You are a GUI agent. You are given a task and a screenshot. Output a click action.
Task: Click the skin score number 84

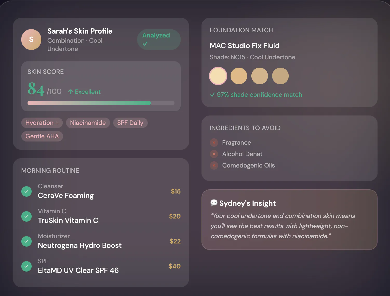coord(36,89)
